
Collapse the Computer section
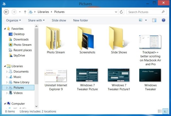[x=5, y=104]
